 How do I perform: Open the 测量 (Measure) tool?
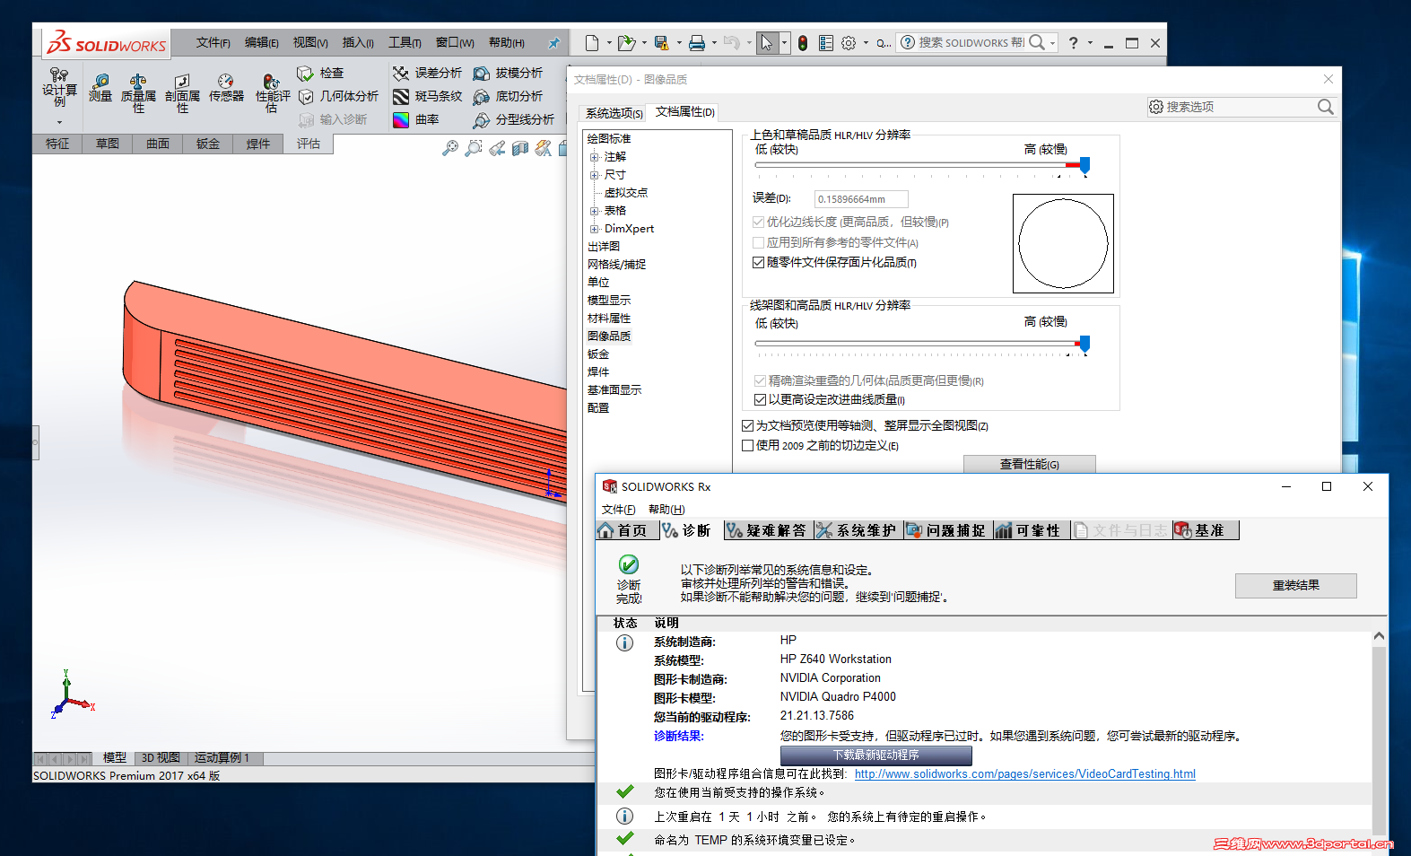click(100, 89)
